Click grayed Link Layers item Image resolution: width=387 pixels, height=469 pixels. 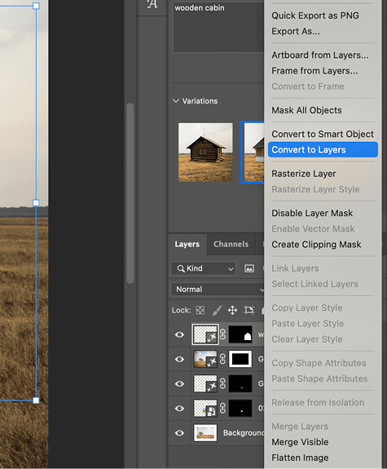(295, 268)
